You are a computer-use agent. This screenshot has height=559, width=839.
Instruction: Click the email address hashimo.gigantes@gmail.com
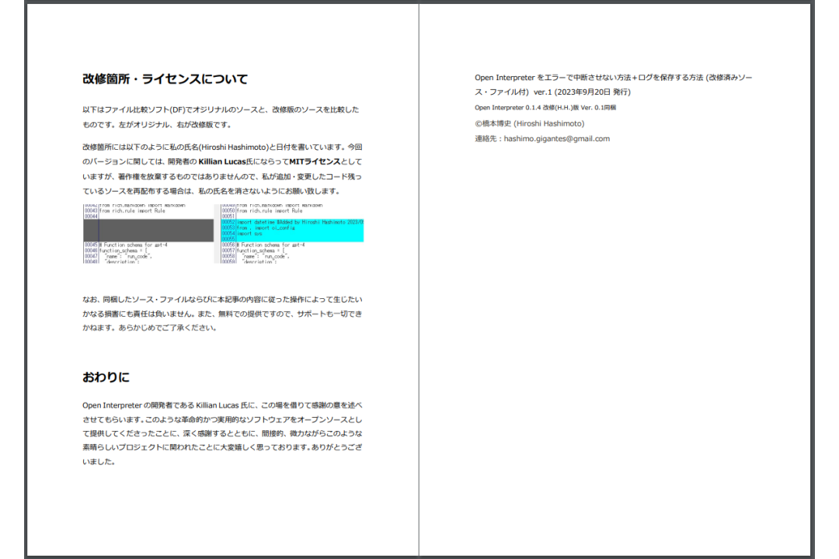pyautogui.click(x=556, y=138)
